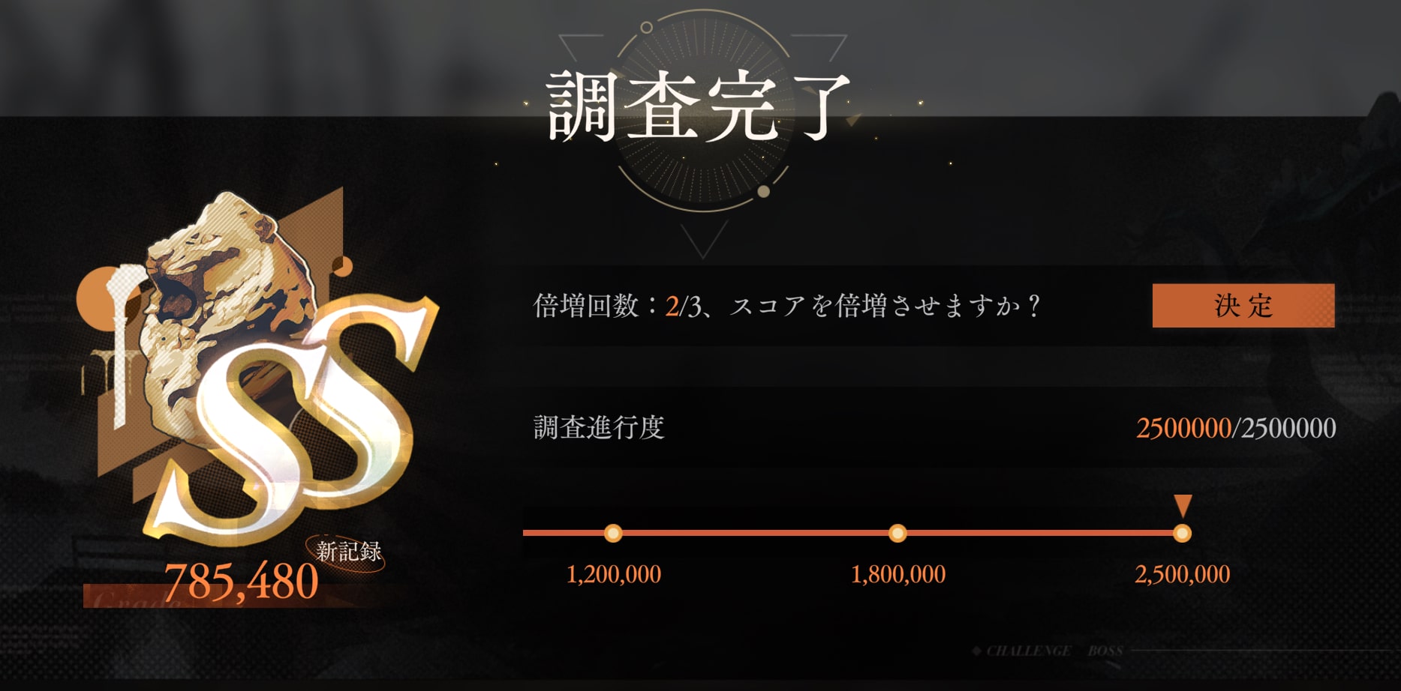1401x691 pixels.
Task: Click the 2,500,000 milestone node on progress bar
Action: coord(1182,534)
